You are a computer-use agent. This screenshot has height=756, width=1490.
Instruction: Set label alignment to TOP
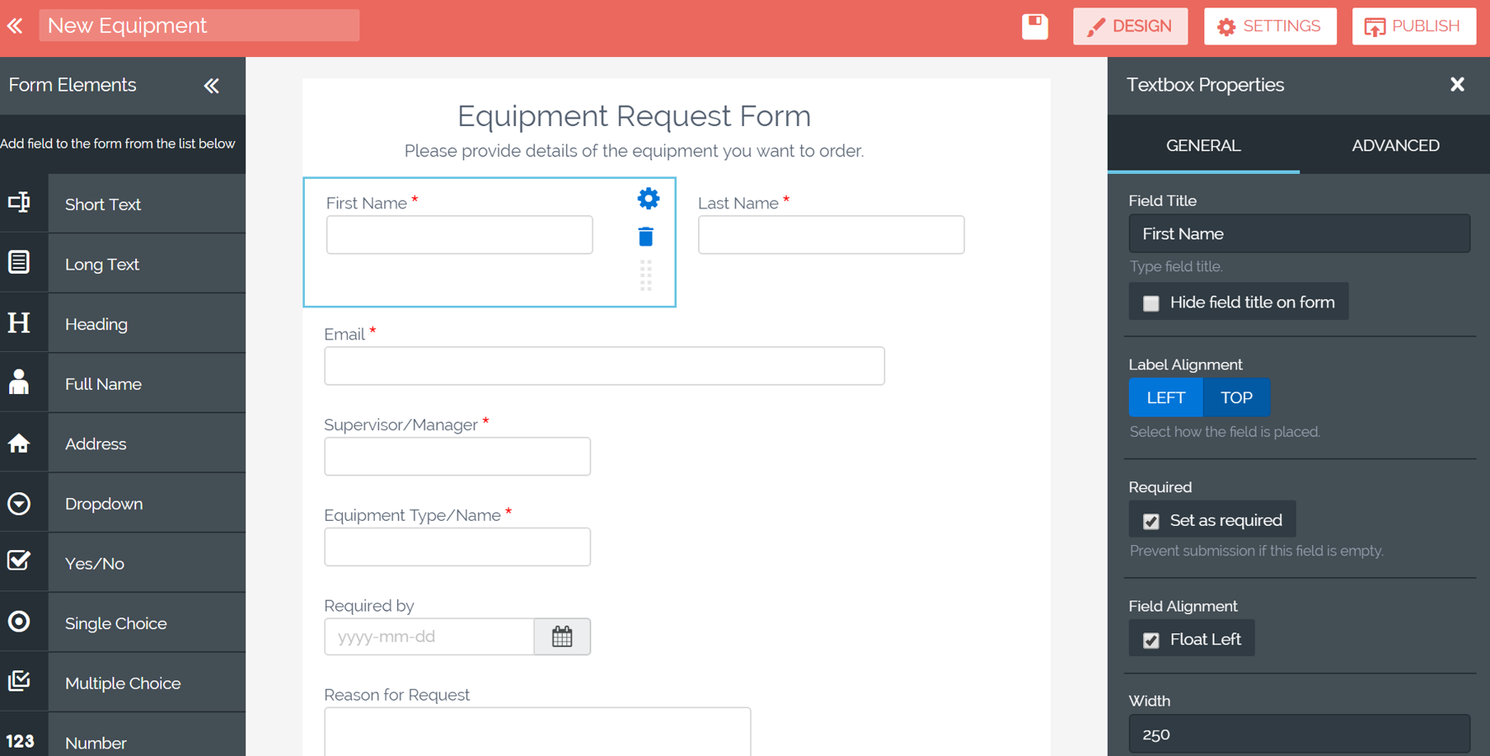tap(1236, 397)
